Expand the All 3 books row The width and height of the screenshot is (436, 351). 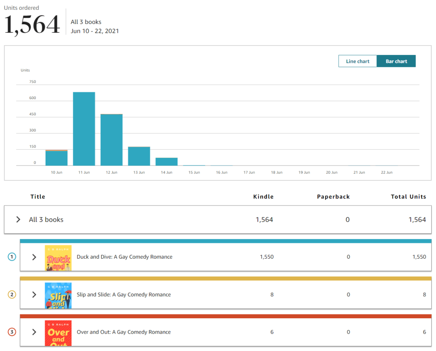(18, 220)
